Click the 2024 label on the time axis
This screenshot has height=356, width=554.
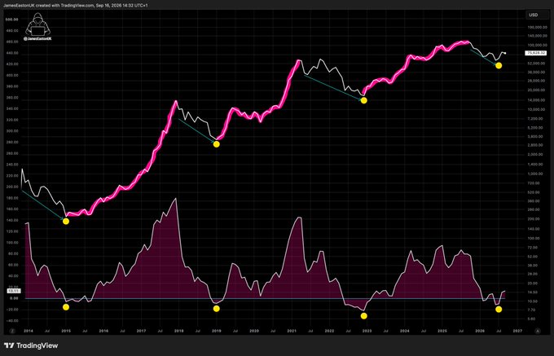405,332
